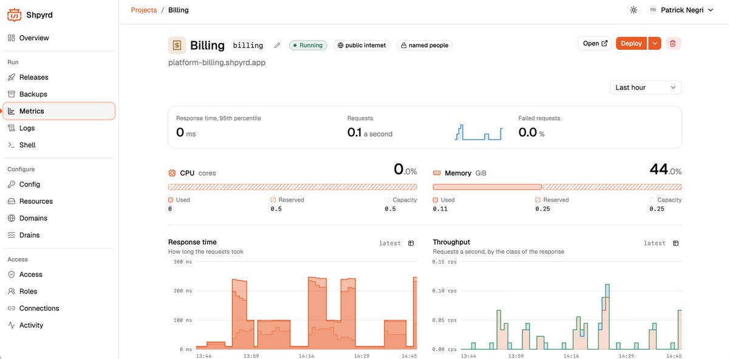Open the Patrick Negri user menu
729x359 pixels.
[680, 10]
